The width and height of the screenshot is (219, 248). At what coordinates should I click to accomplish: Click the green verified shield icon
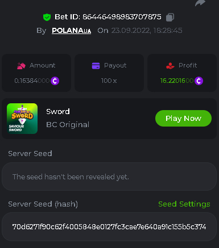[47, 17]
